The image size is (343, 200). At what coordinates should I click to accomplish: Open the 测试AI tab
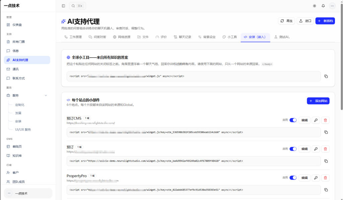coord(282,37)
